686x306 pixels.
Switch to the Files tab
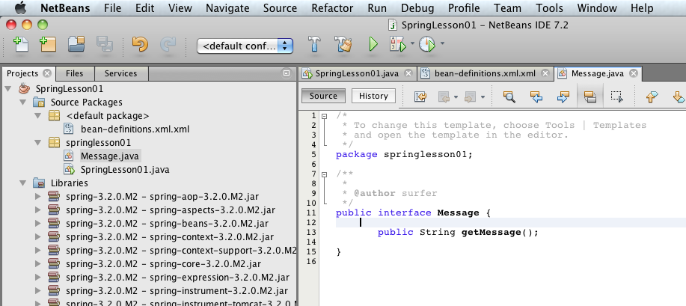click(x=74, y=73)
